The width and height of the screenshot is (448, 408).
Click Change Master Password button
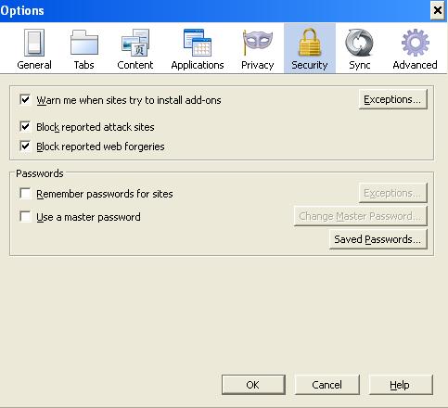coord(361,216)
